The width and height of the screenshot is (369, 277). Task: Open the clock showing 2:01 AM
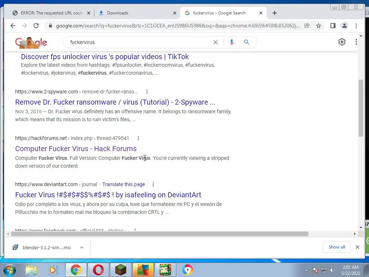tap(351, 270)
